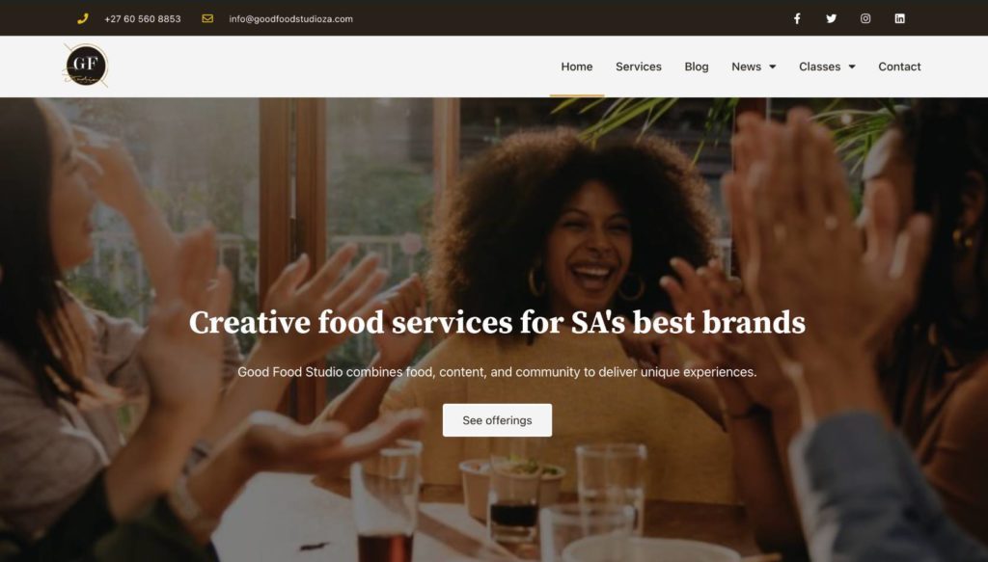Open the Facebook social icon

coord(797,19)
